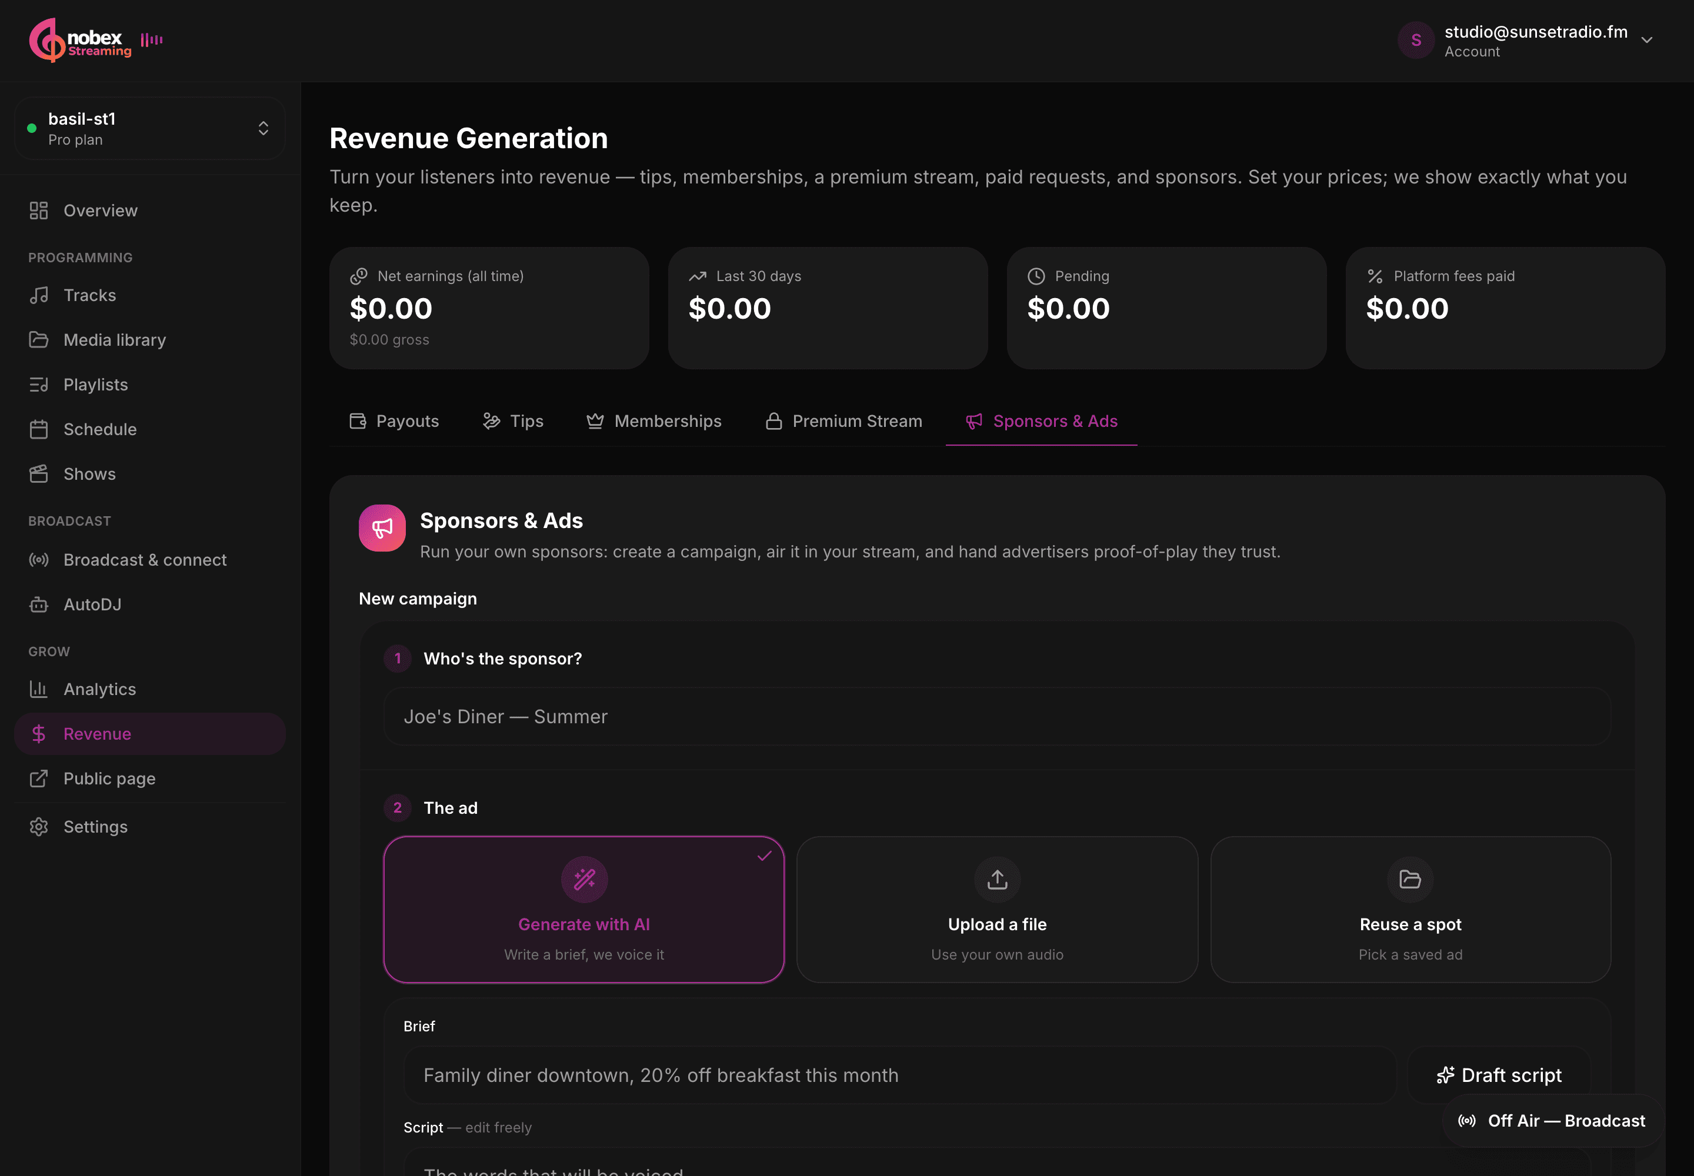Open the Memberships tab
This screenshot has height=1176, width=1694.
tap(654, 421)
